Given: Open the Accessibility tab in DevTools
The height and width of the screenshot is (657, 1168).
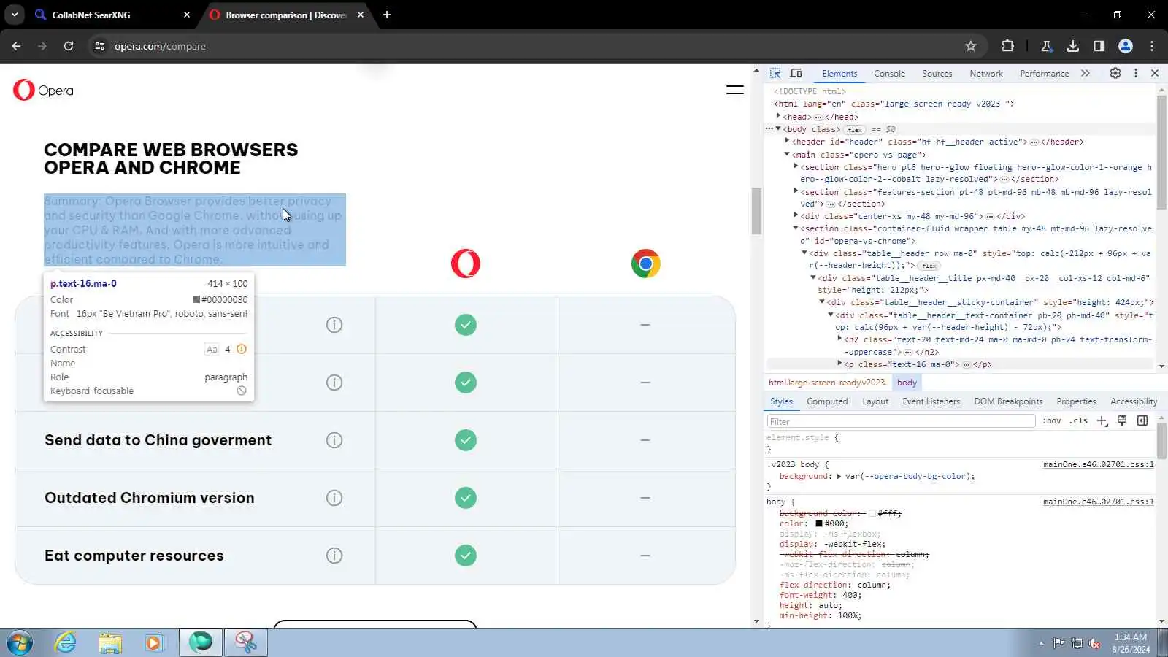Looking at the screenshot, I should coord(1134,401).
